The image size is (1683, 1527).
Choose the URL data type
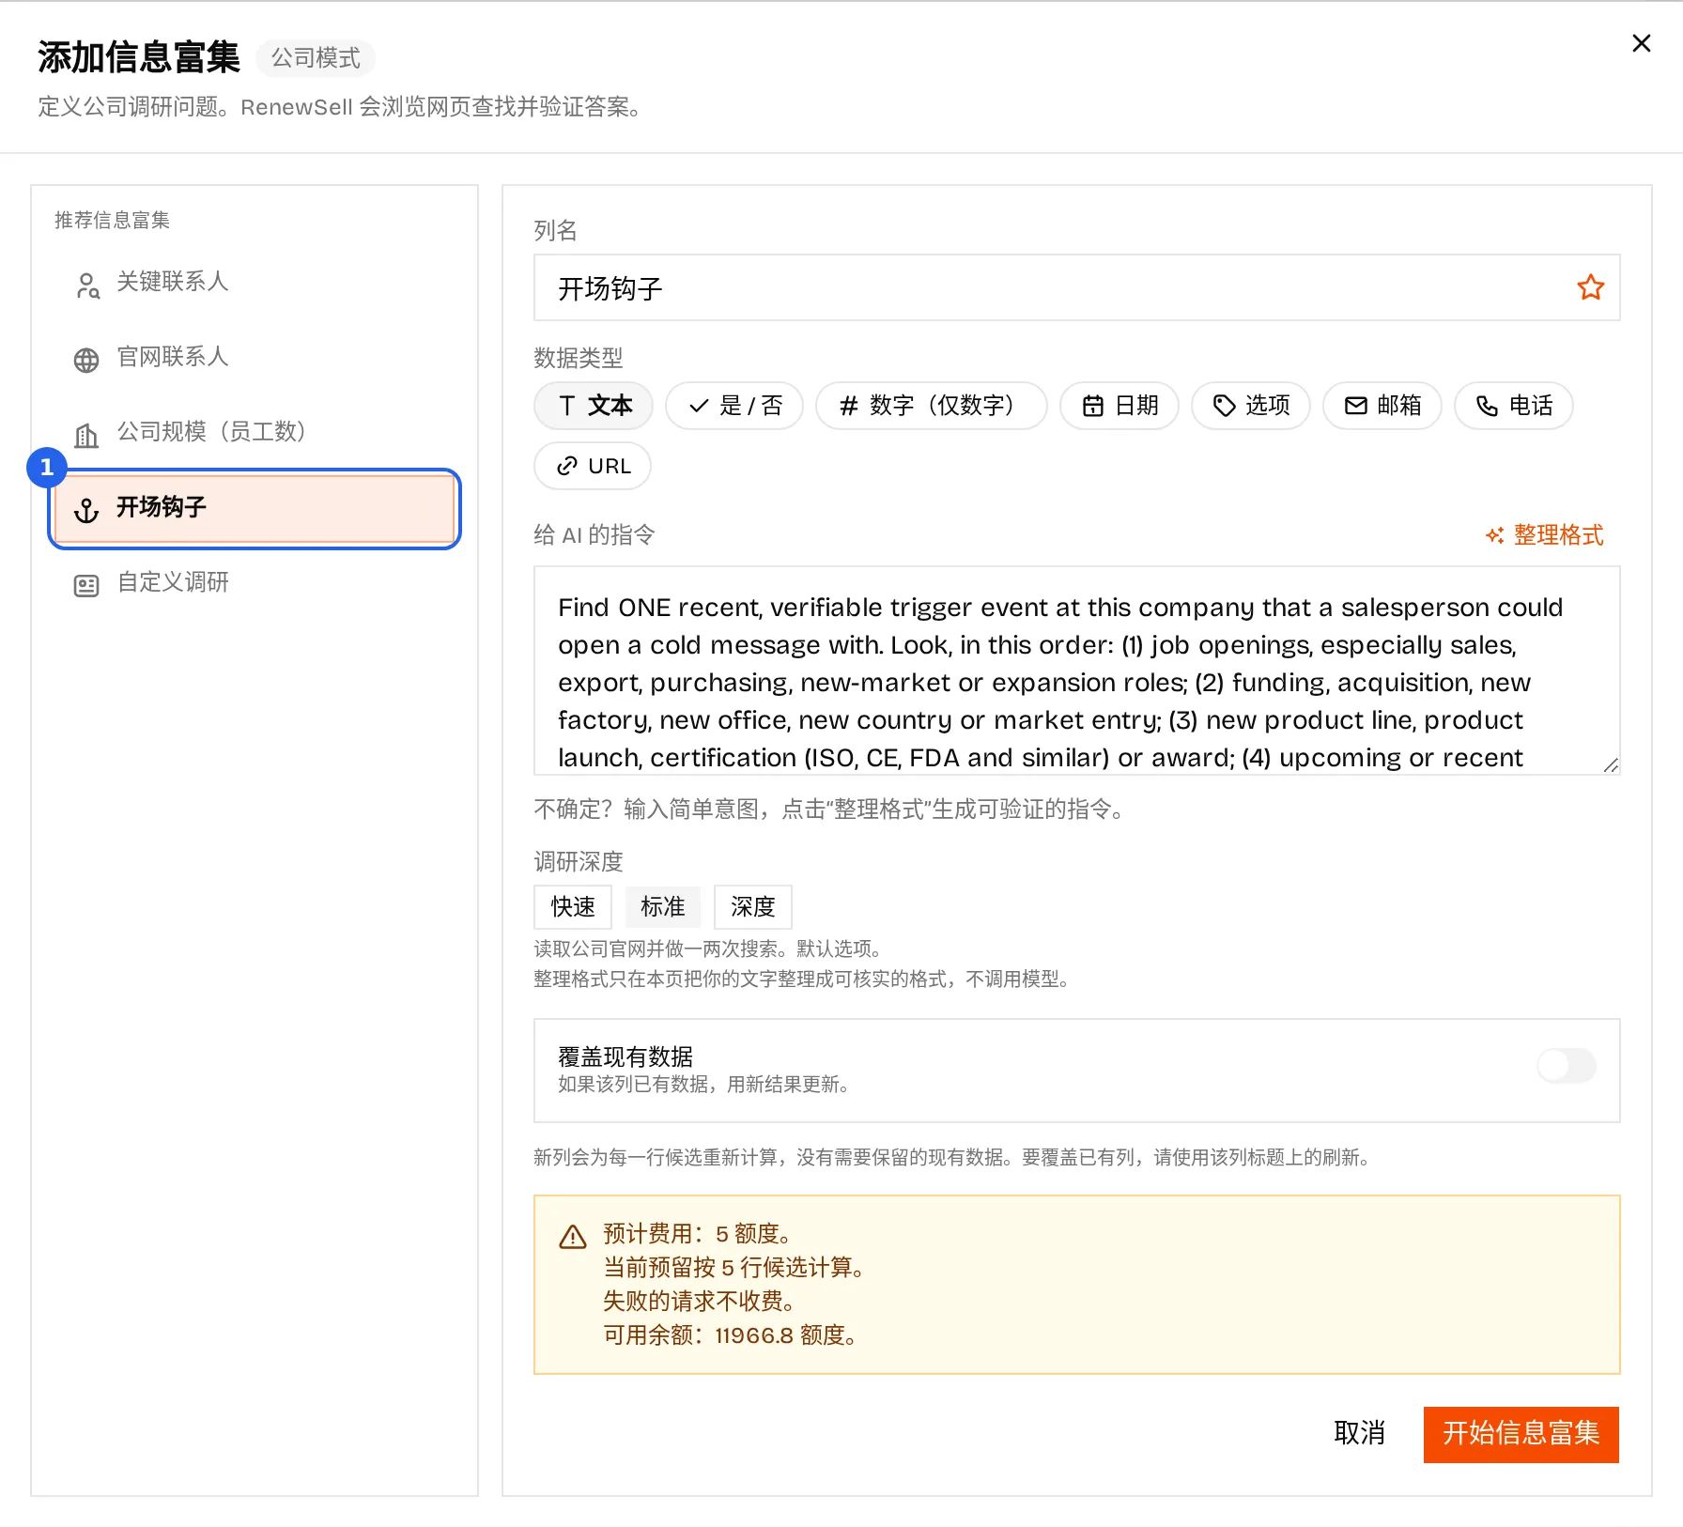pos(593,466)
